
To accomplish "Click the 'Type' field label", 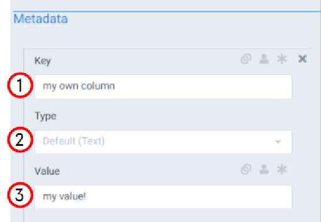I will (x=45, y=116).
